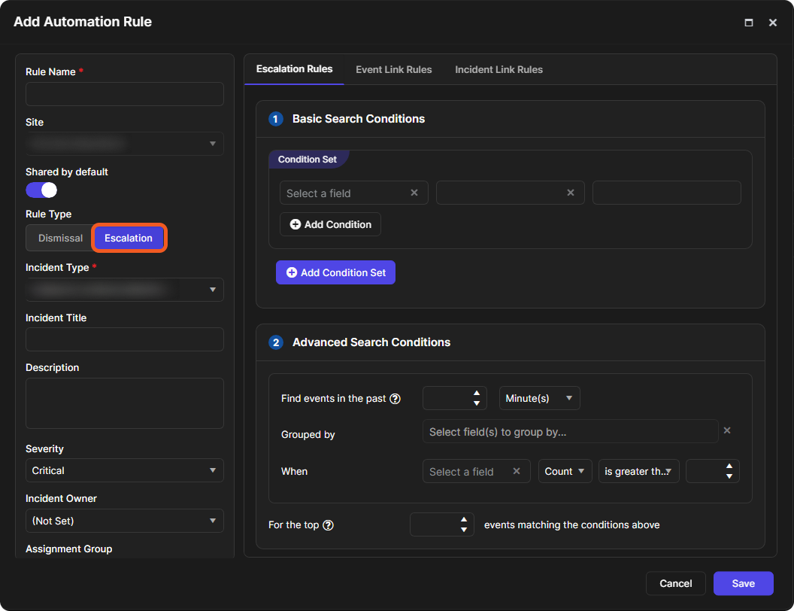
Task: Close the Add Automation Rule dialog
Action: (x=773, y=23)
